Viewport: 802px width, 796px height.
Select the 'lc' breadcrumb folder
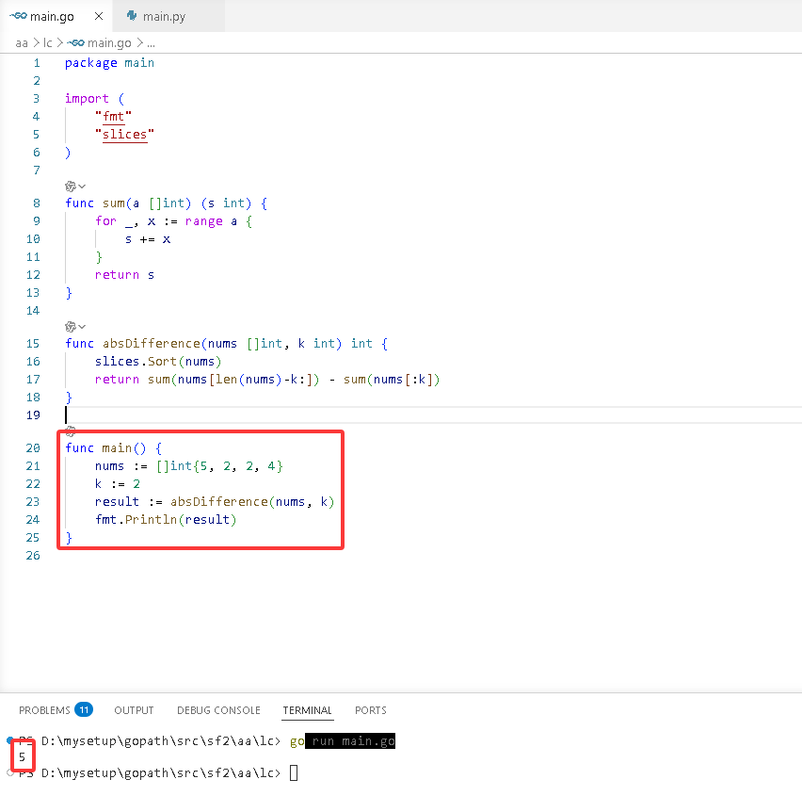coord(48,43)
